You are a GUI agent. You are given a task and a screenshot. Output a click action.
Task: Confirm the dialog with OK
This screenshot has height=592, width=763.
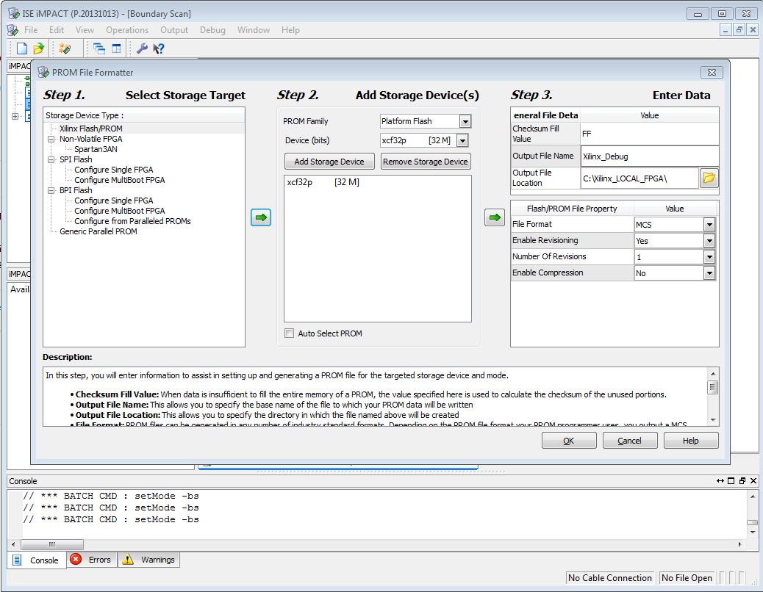pyautogui.click(x=569, y=441)
